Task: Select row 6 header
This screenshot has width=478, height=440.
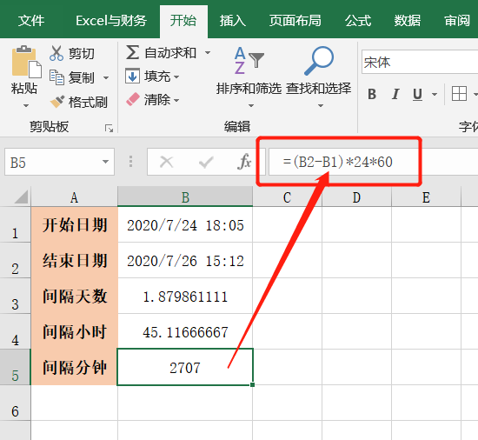Action: pos(16,403)
